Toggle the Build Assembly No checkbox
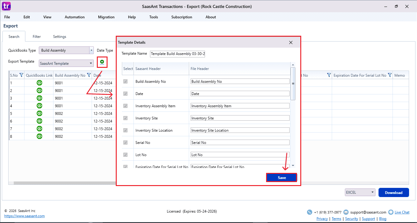The image size is (417, 223). pos(125,82)
